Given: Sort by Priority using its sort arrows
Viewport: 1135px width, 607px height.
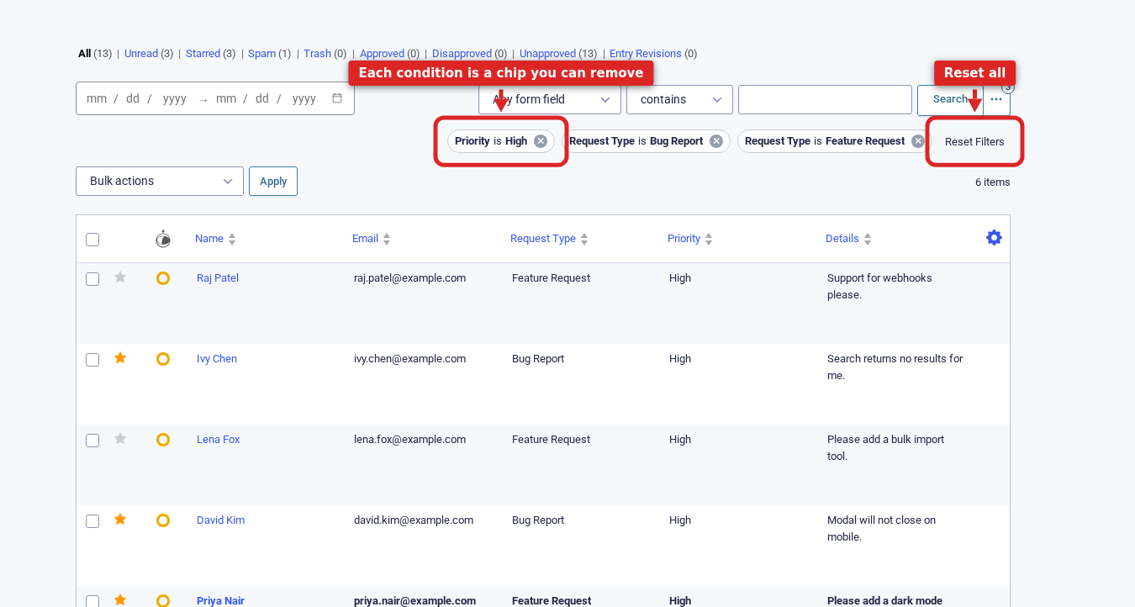Looking at the screenshot, I should [709, 240].
